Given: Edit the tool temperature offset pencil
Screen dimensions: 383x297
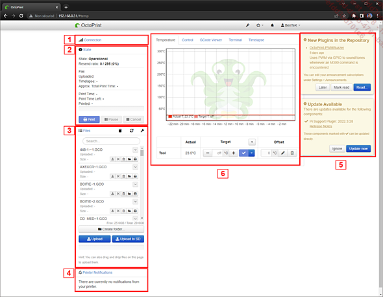Looking at the screenshot, I should 283,153.
